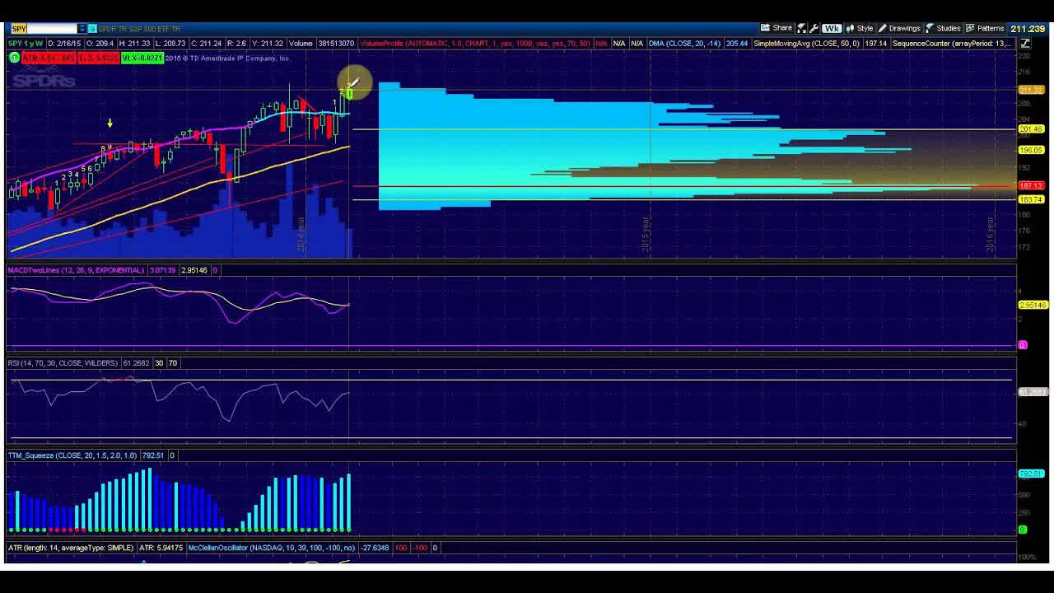Expand the symbol selector dropdown arrow
Image resolution: width=1054 pixels, height=593 pixels.
(82, 29)
